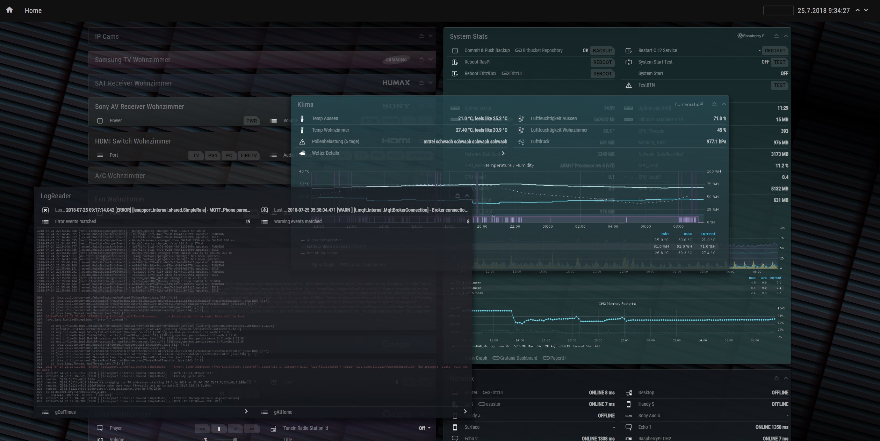Open the Home menu title
880x441 pixels.
tap(33, 10)
